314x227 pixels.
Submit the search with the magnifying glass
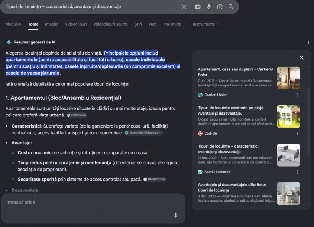pyautogui.click(x=231, y=7)
